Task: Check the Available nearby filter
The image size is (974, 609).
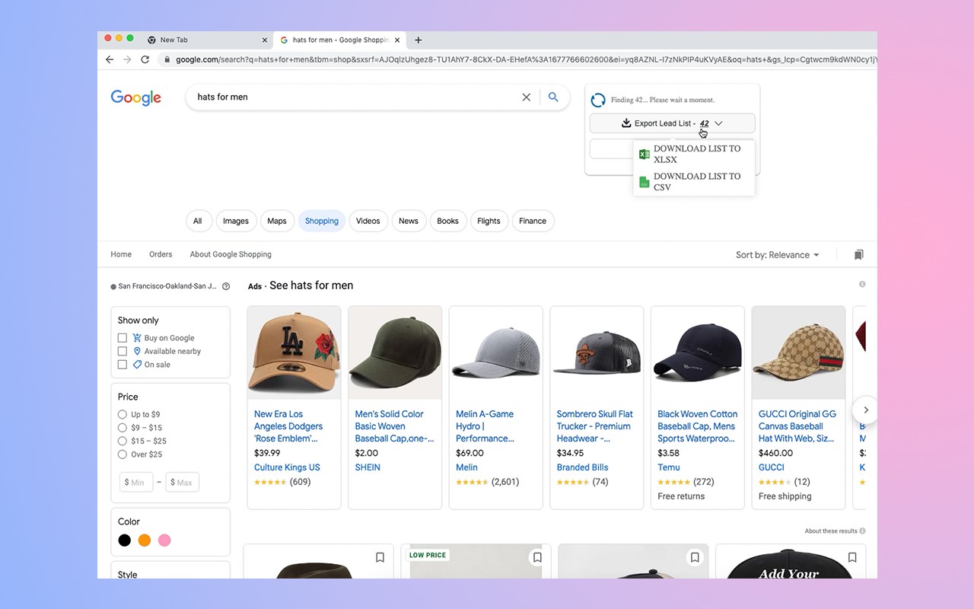Action: click(x=123, y=352)
